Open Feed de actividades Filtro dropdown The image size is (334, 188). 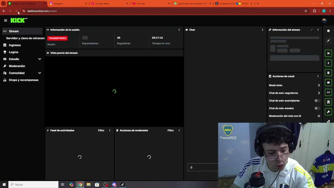[101, 130]
